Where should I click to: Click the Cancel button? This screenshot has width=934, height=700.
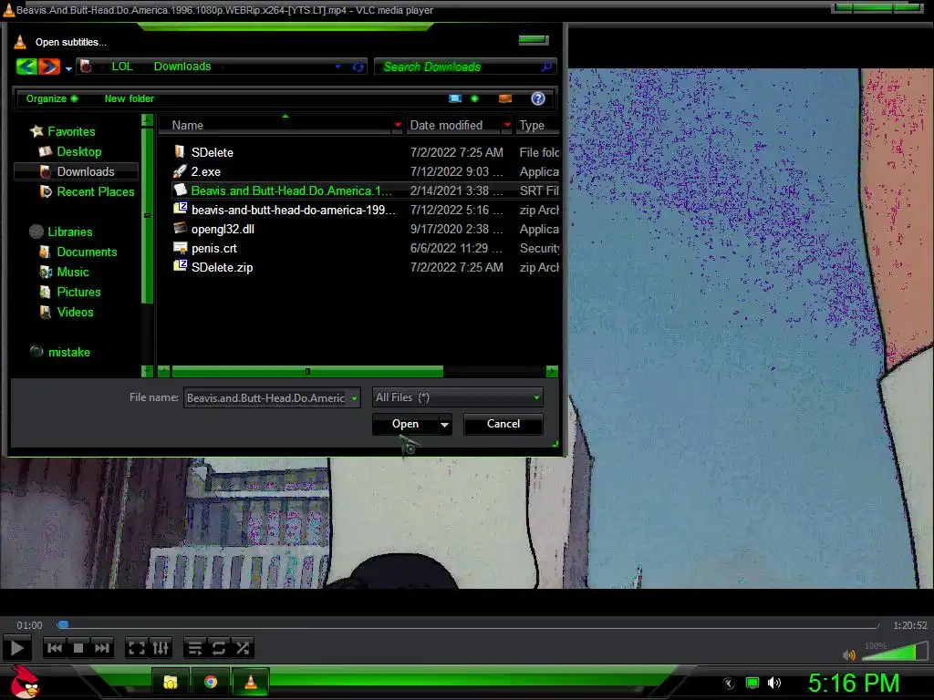click(503, 424)
